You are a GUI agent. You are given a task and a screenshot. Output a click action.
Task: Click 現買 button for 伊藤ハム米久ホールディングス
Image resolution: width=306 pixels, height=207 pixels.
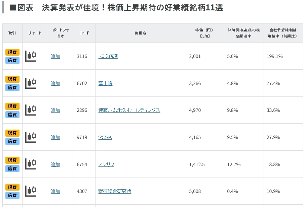click(12, 106)
